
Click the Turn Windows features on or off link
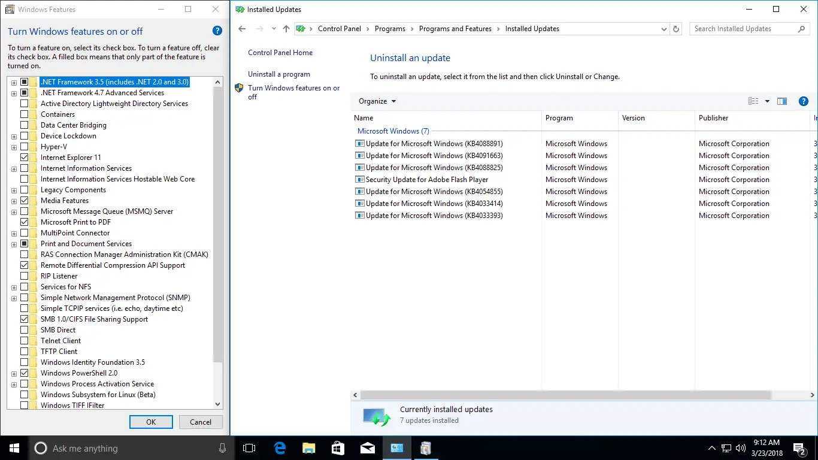[x=294, y=92]
